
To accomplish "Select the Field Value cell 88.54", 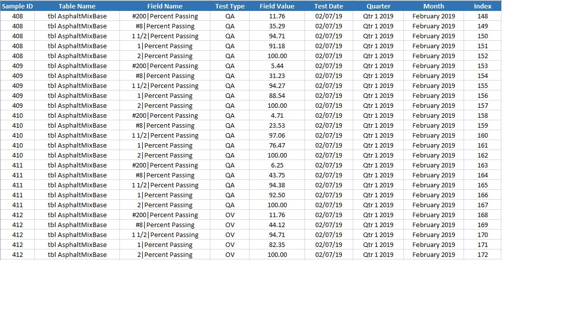I will click(x=277, y=95).
